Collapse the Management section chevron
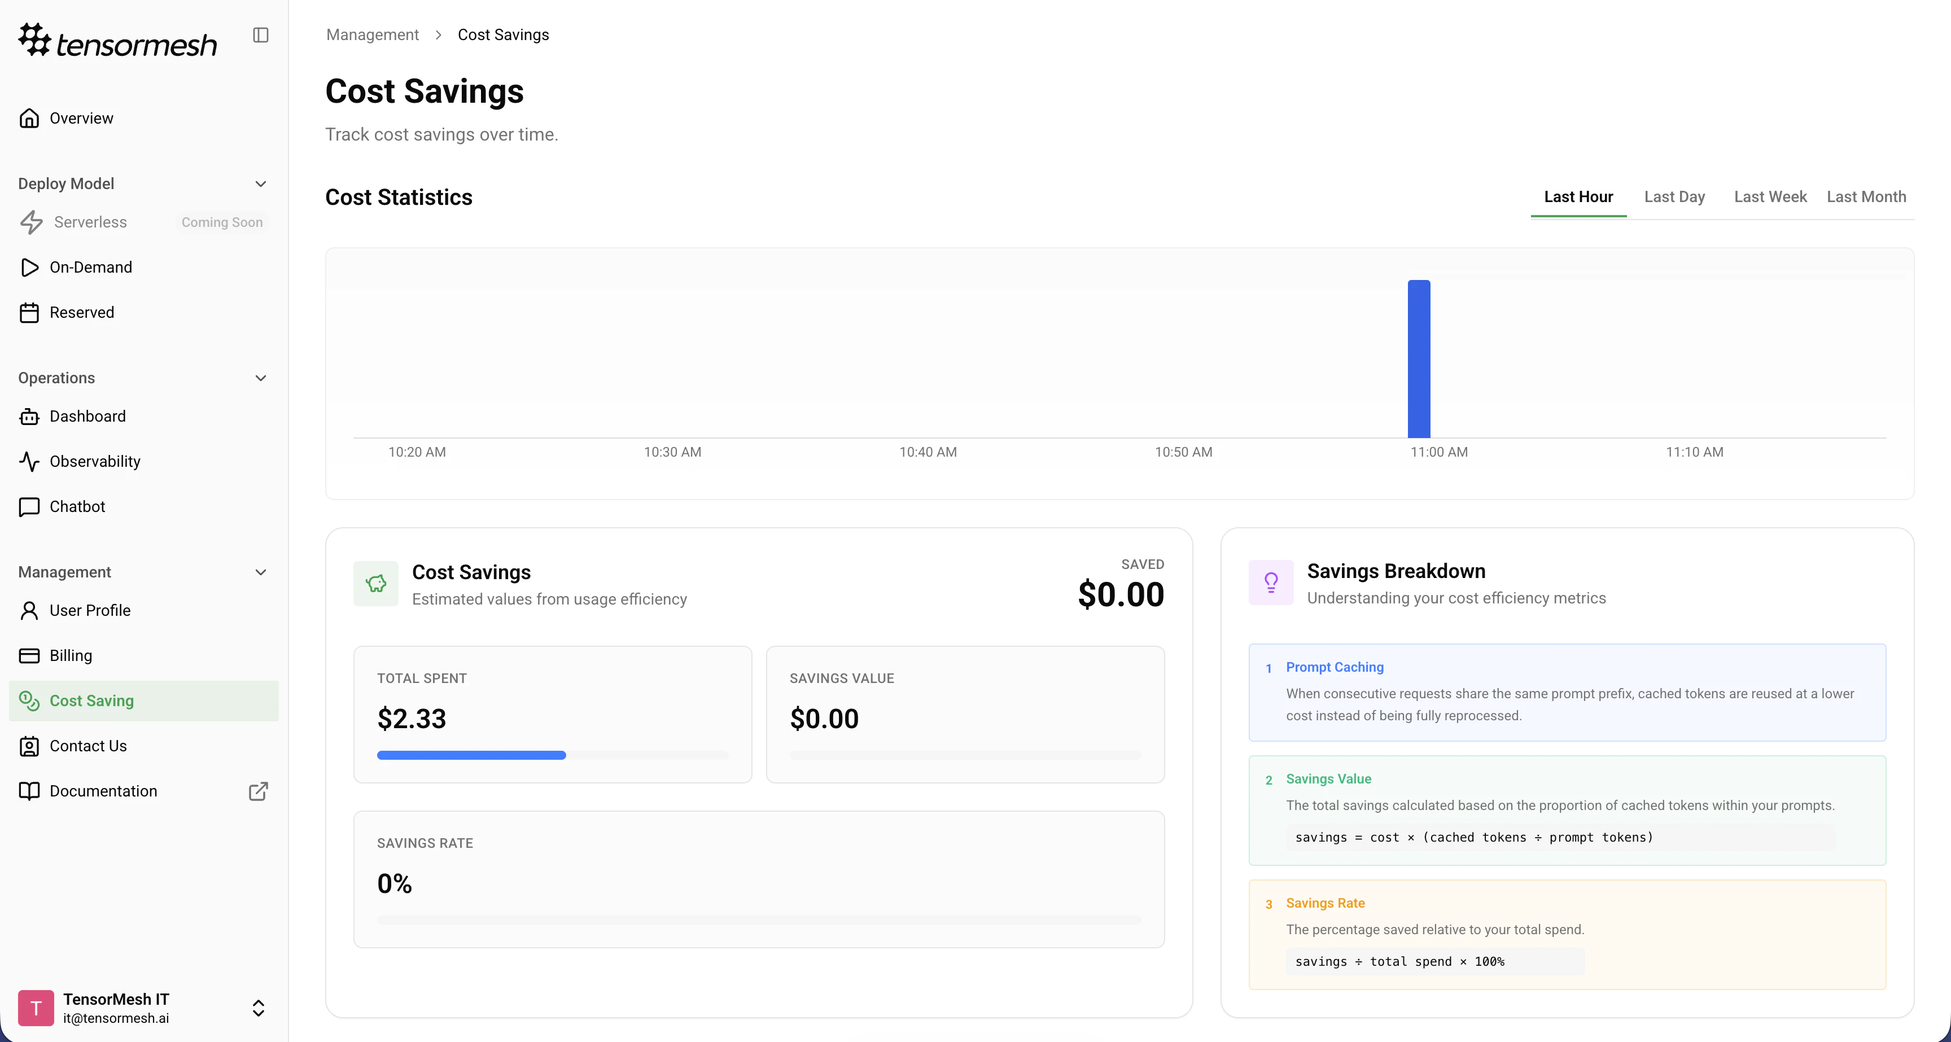The height and width of the screenshot is (1042, 1951). click(261, 572)
